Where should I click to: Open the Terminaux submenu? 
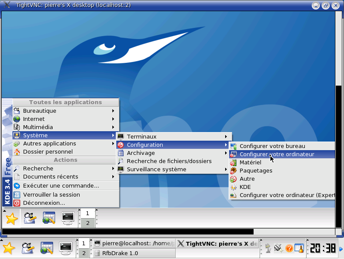click(x=141, y=136)
